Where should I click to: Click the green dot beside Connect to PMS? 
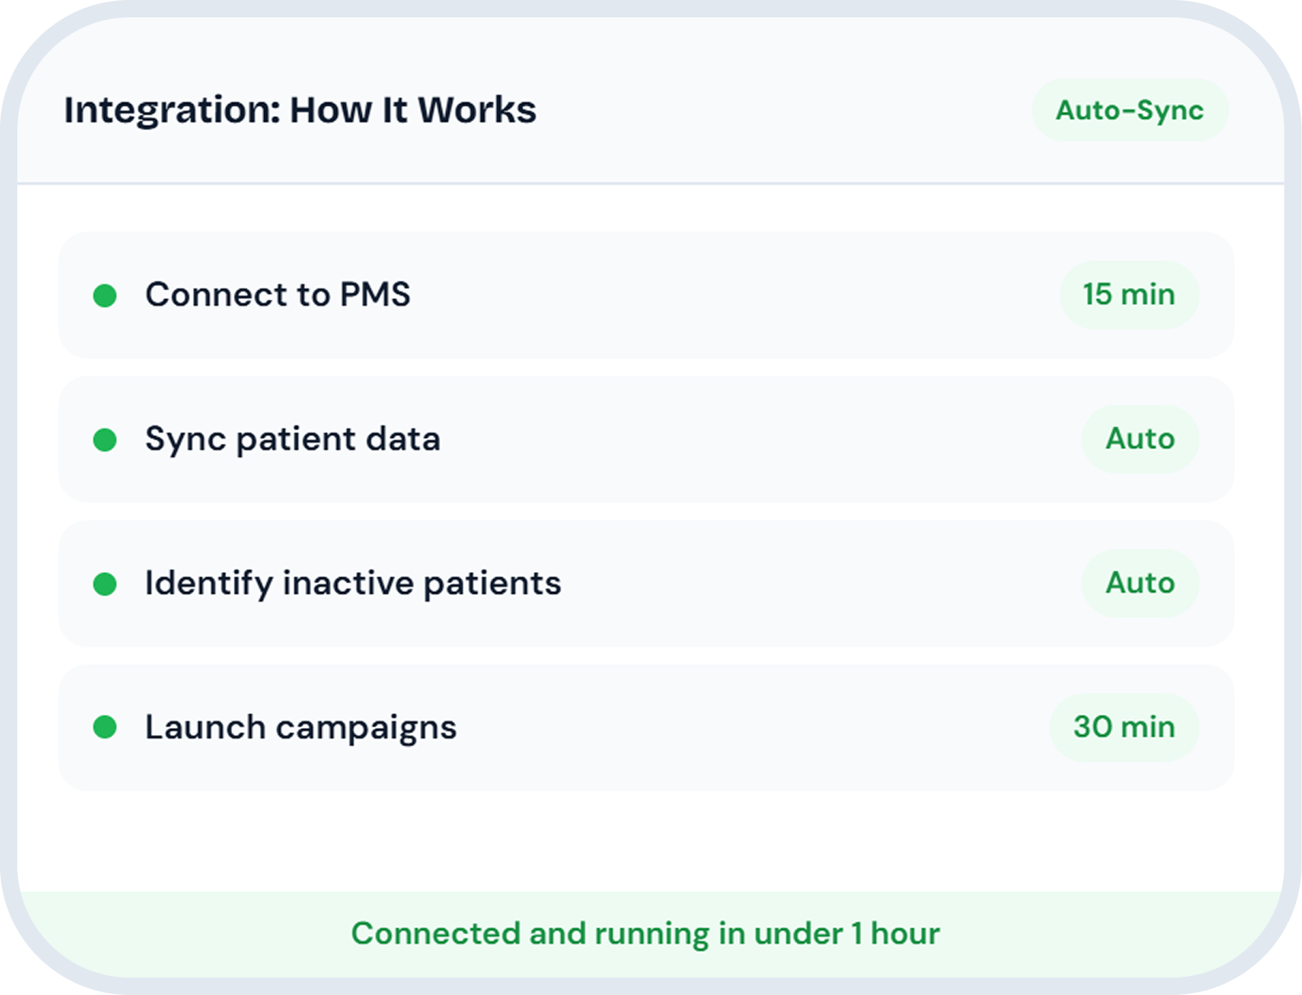click(105, 296)
